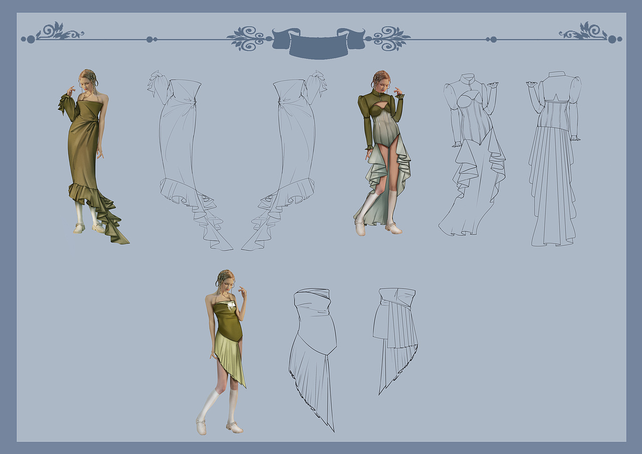Select the rendered model in the long olive ruffled gown
Viewport: 642px width, 454px height.
coord(93,157)
